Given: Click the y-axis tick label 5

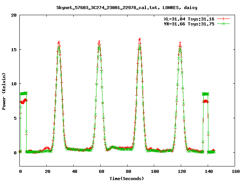Looking at the screenshot, I should pos(15,118).
